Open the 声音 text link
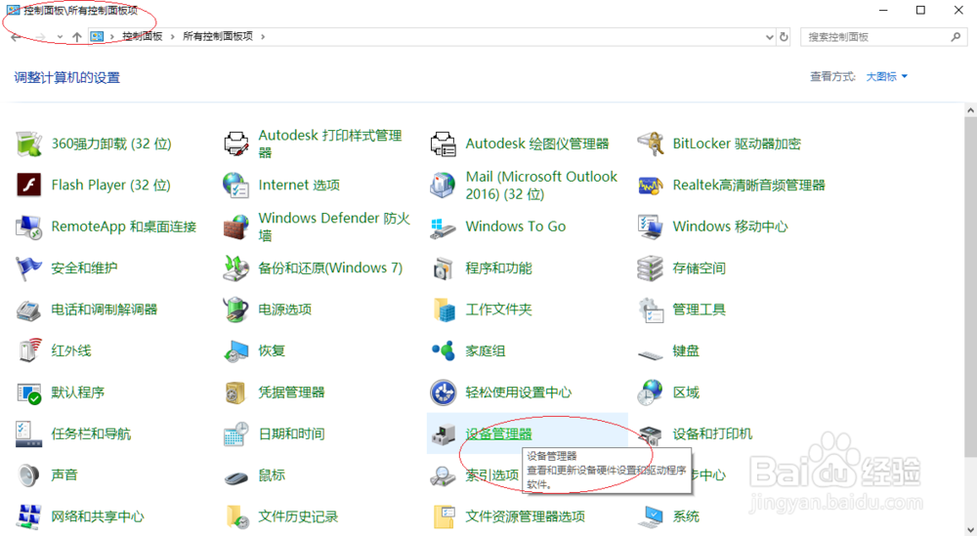The width and height of the screenshot is (977, 536). click(x=64, y=475)
